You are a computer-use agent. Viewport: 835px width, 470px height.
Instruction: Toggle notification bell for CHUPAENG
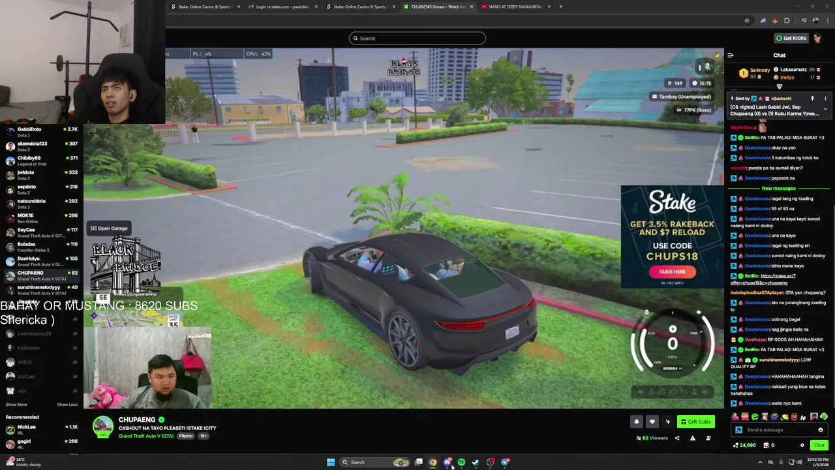637,422
